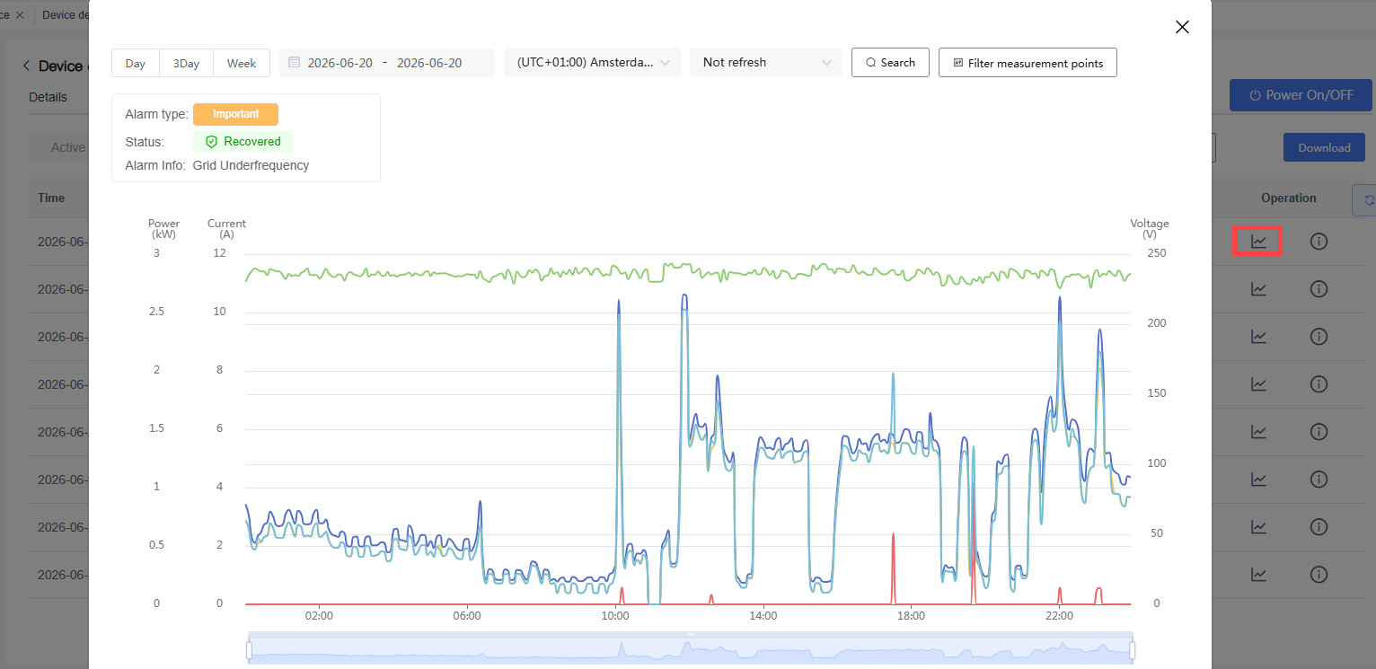Click the left handle of chart zoom slider
Screen dimensions: 1376x669
point(249,649)
